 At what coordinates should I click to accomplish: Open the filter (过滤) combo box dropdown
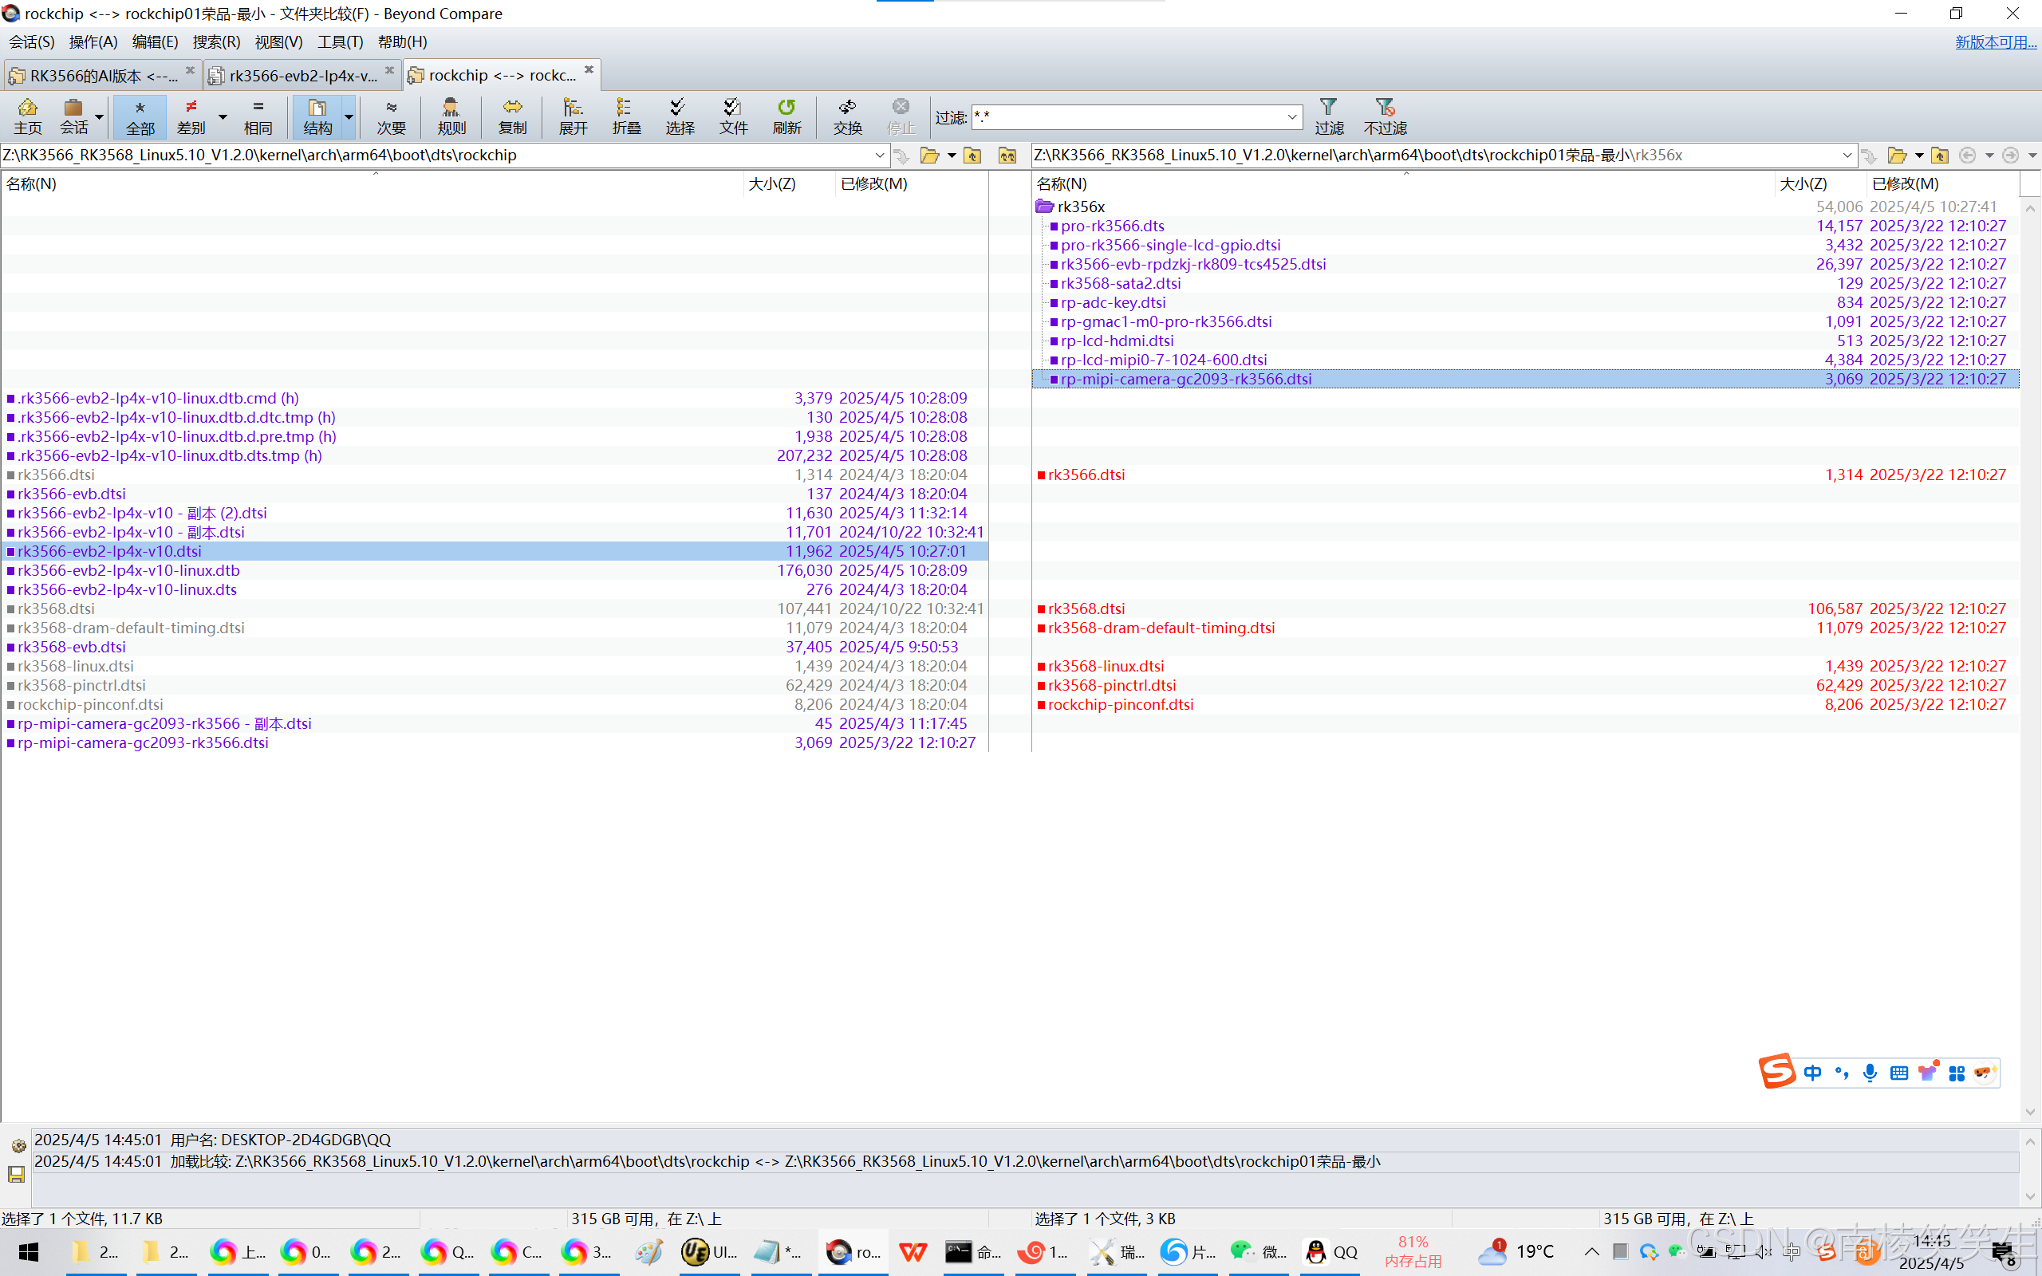click(x=1292, y=116)
